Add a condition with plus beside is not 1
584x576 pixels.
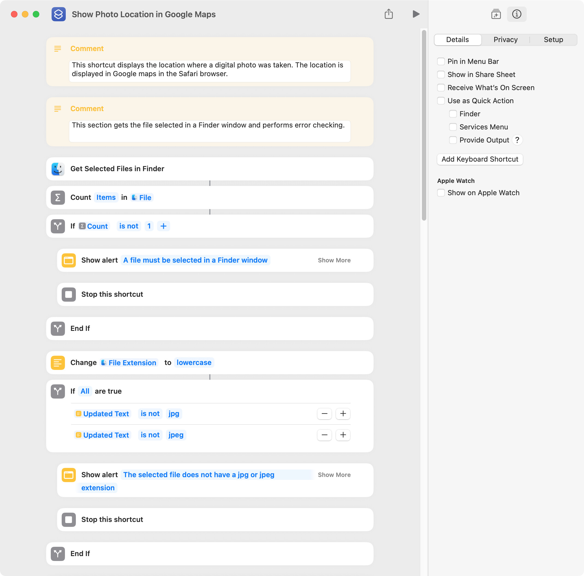163,226
